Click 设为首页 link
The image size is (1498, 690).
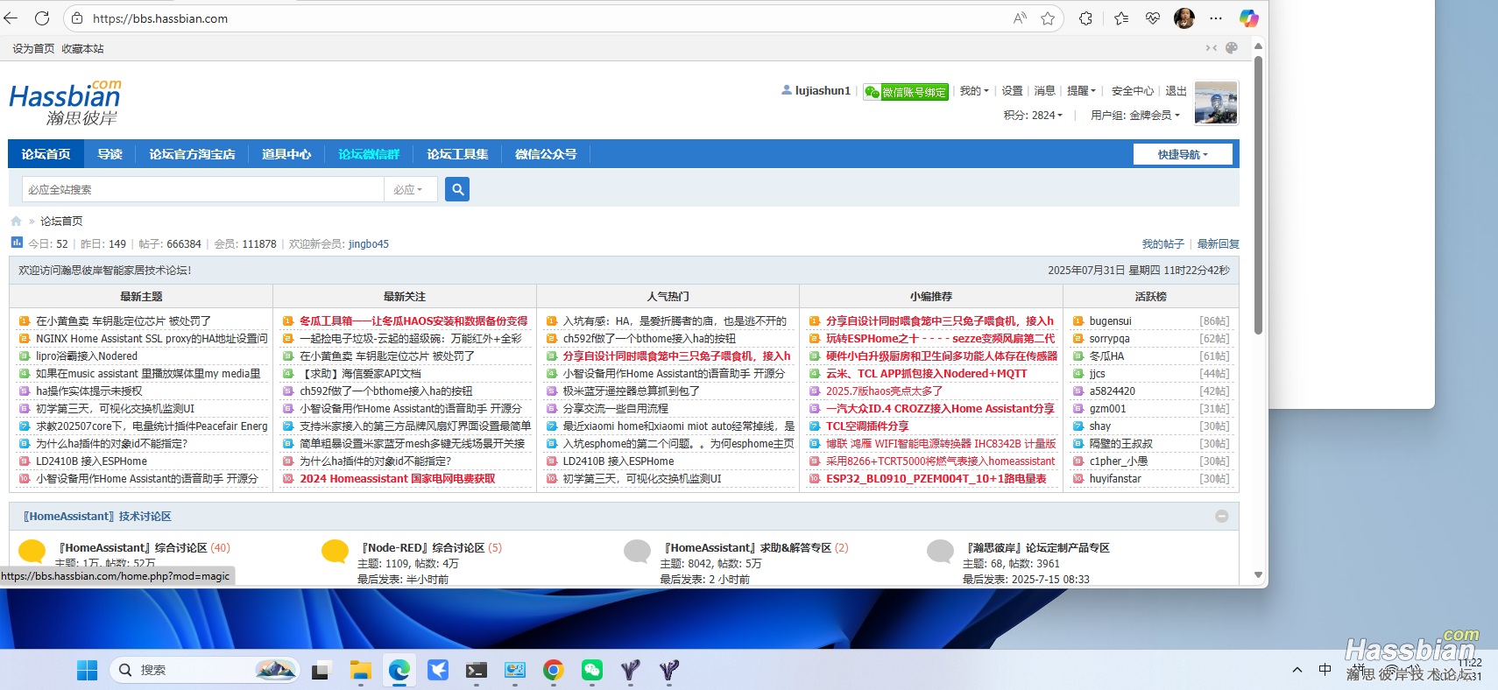click(33, 49)
